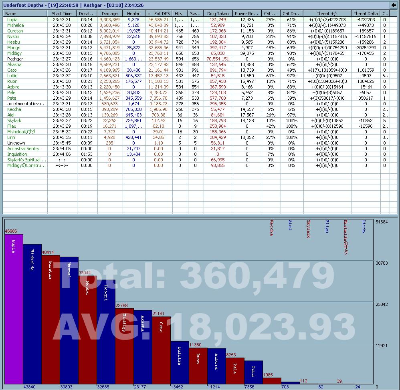This screenshot has height=390, width=400.
Task: Click the back arrow icon in title bar
Action: [394, 5]
